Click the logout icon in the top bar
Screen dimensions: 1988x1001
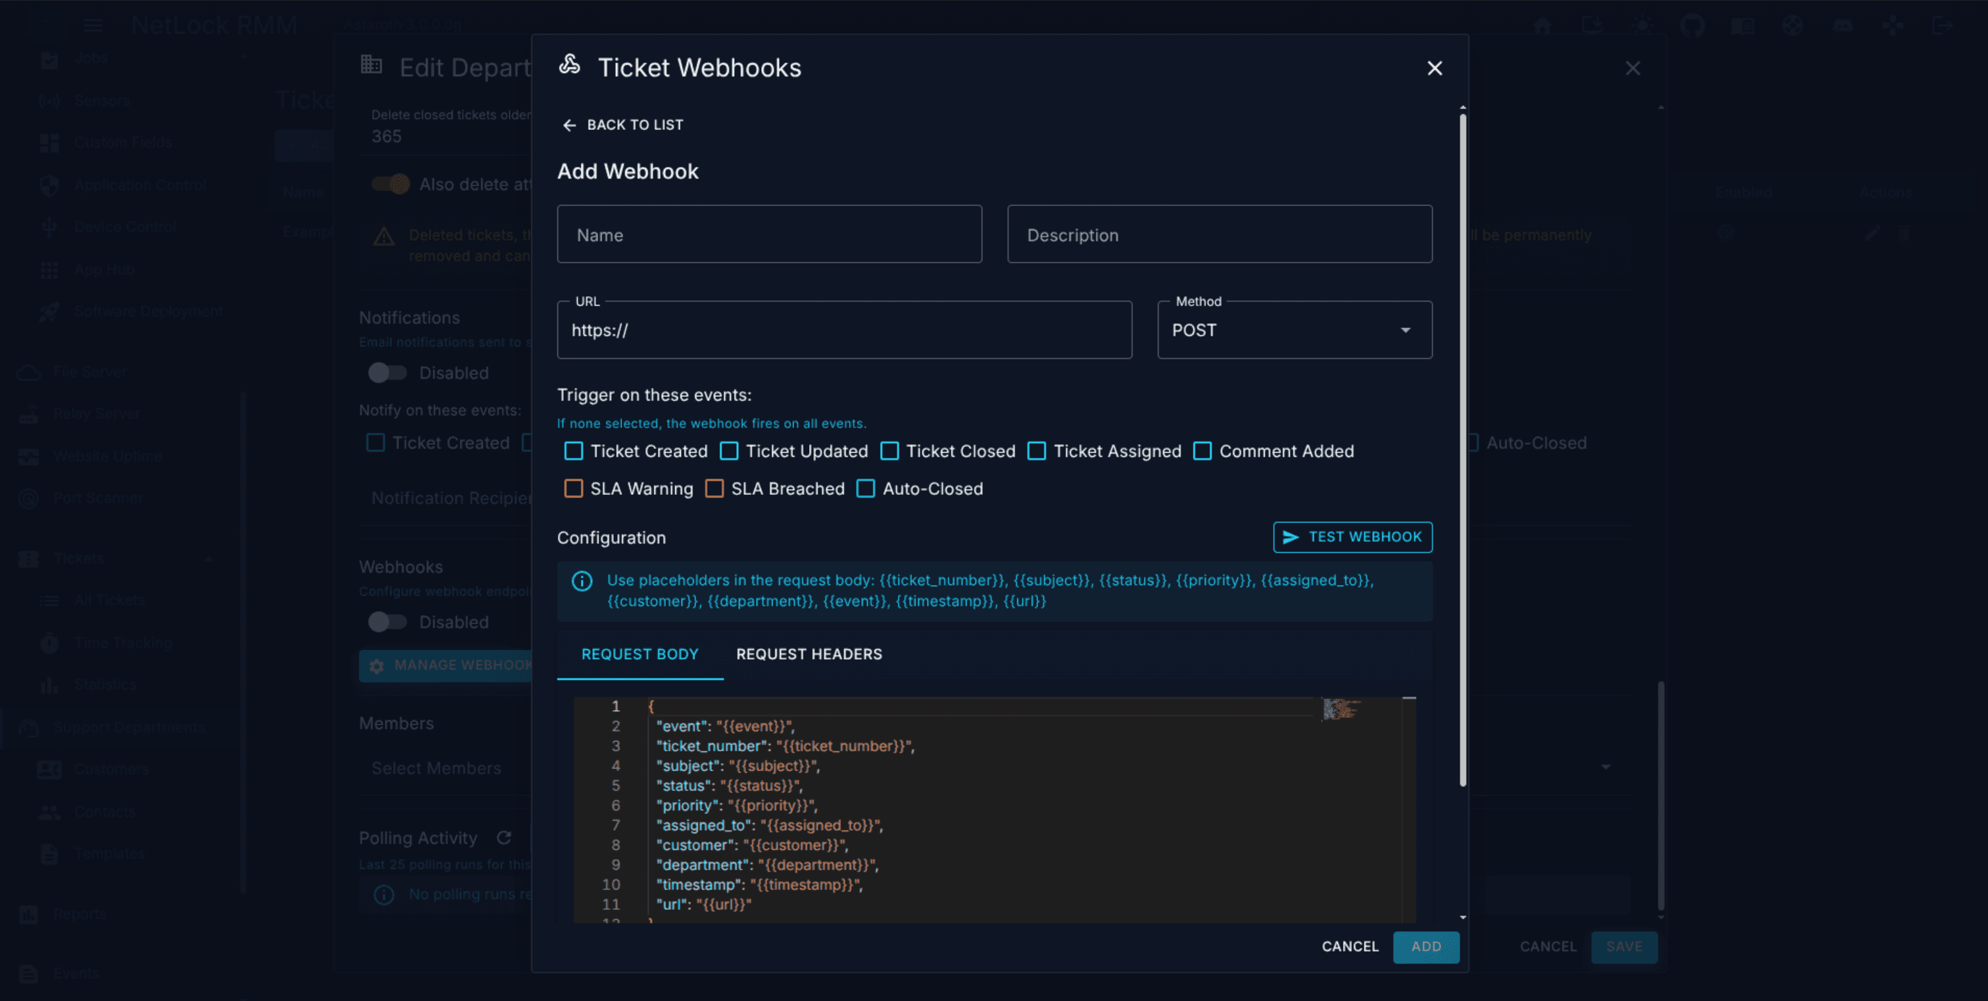(1941, 25)
